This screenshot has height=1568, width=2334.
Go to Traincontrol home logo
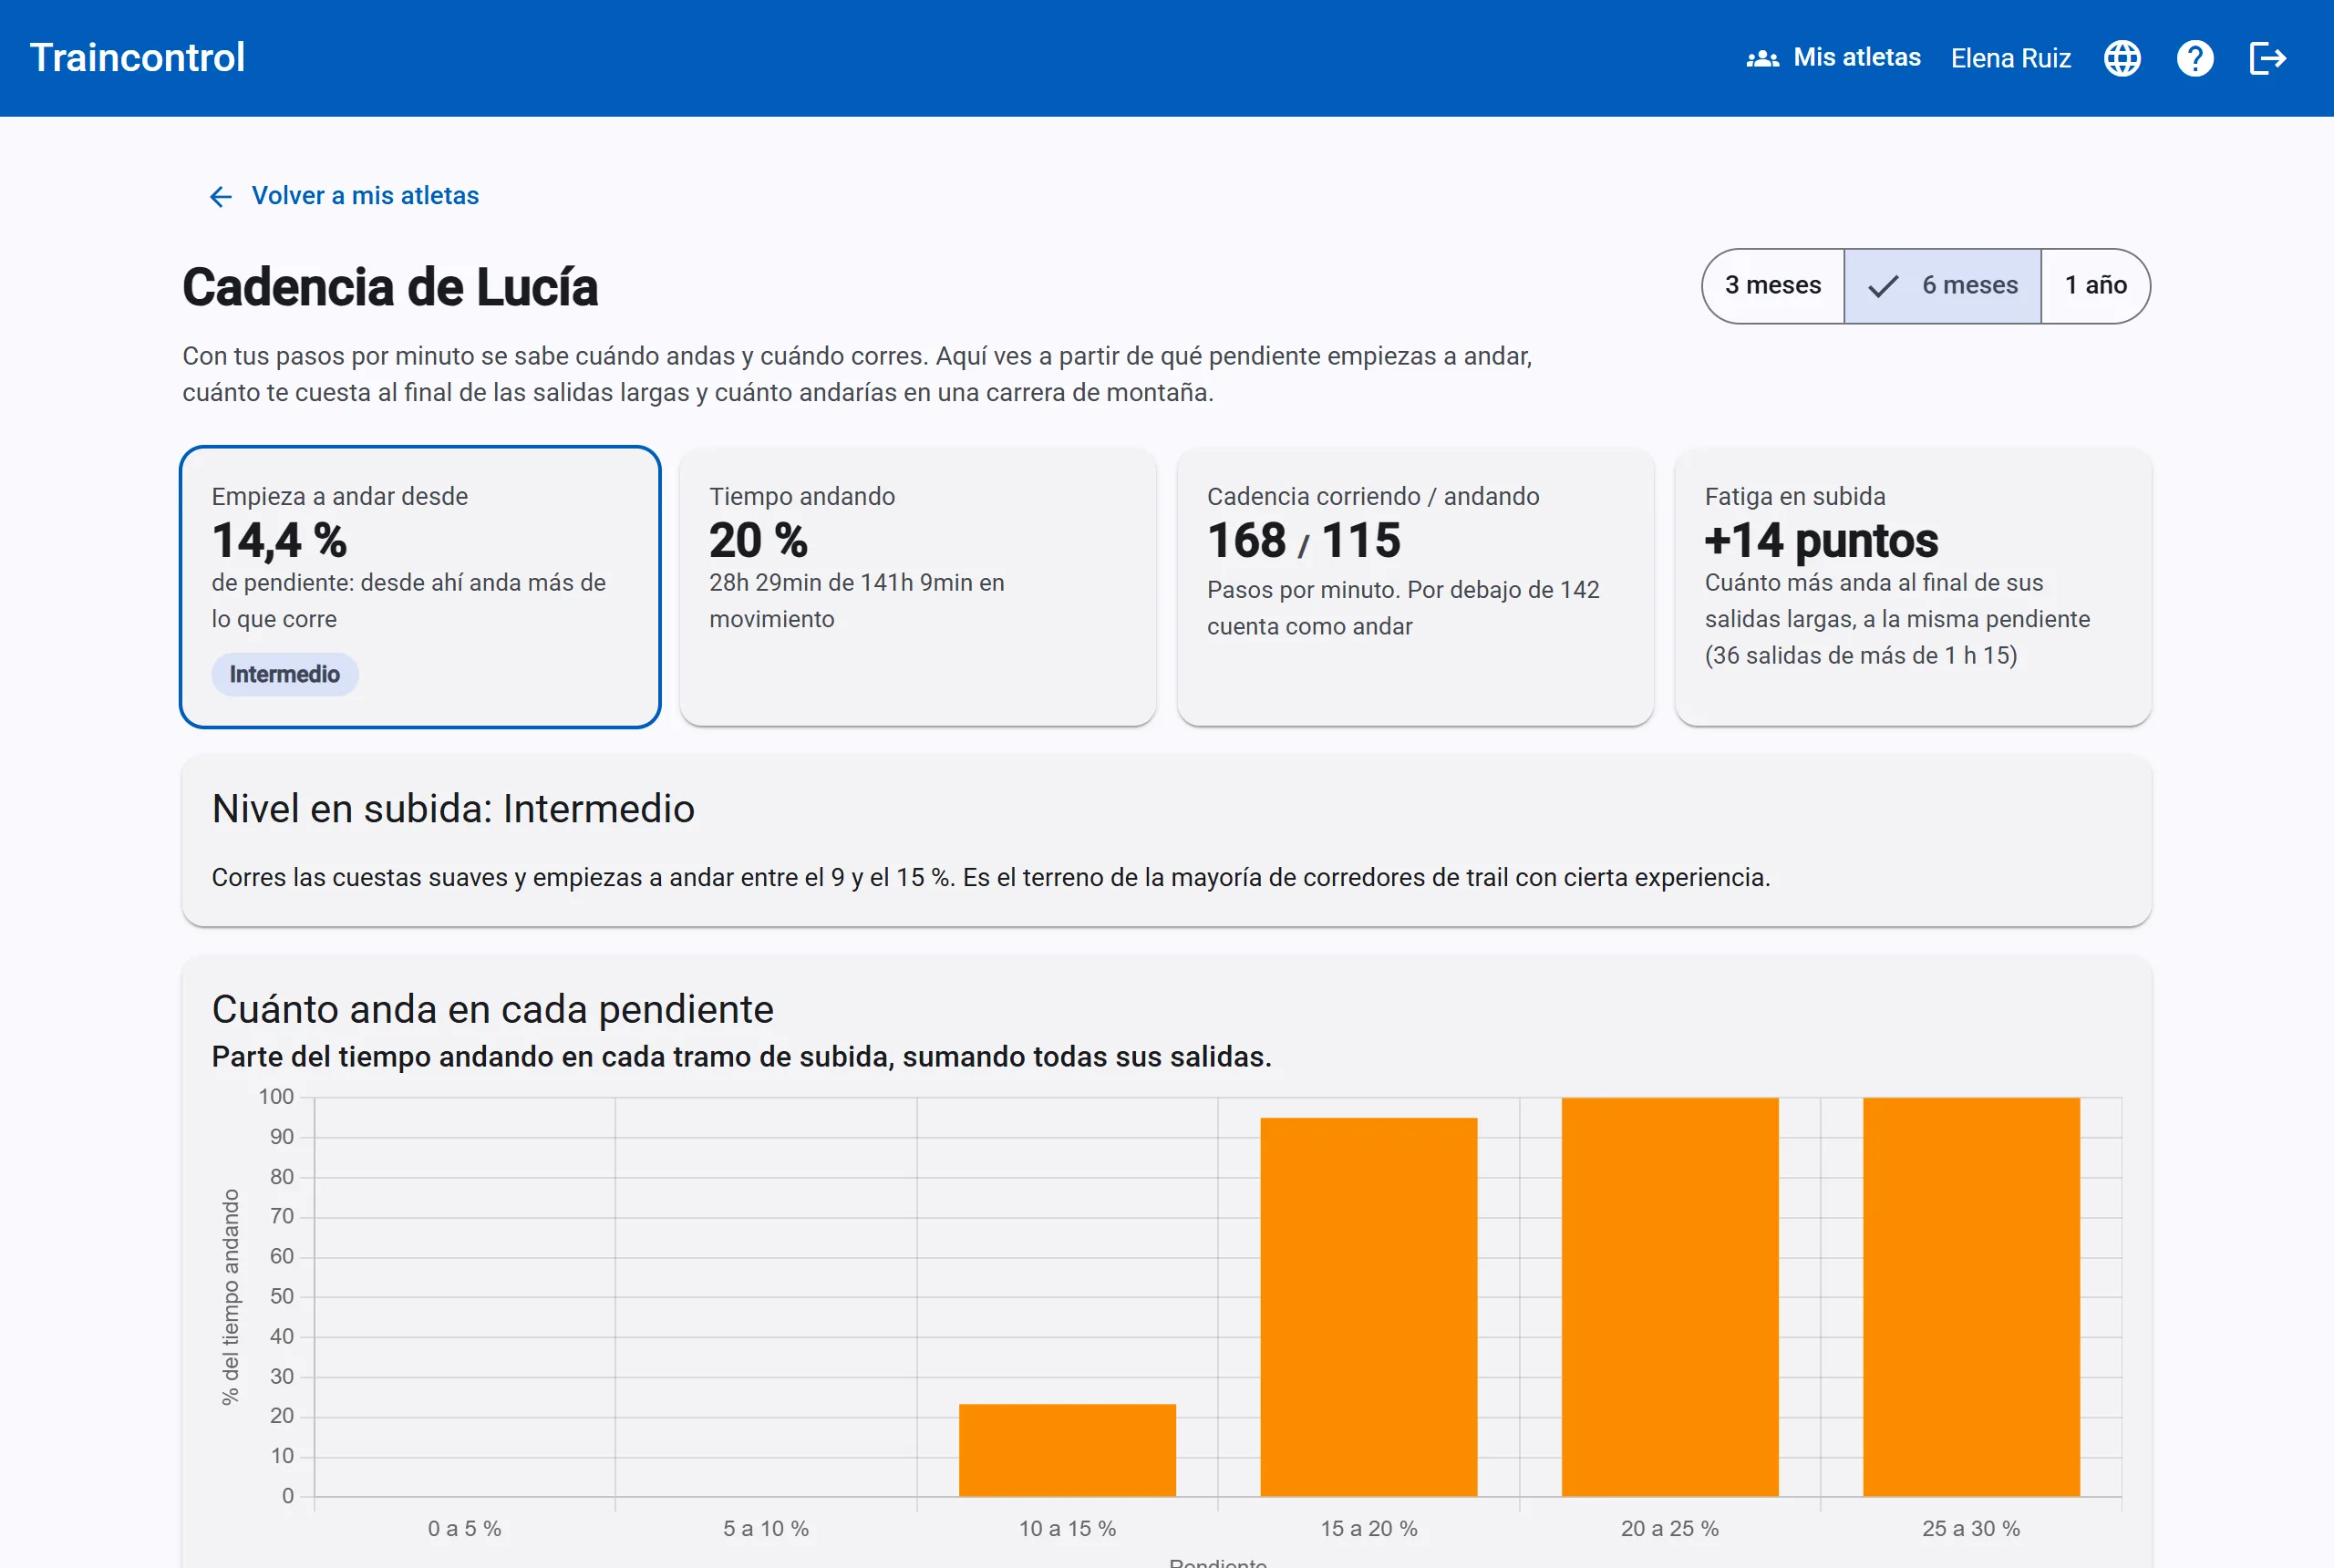[137, 58]
